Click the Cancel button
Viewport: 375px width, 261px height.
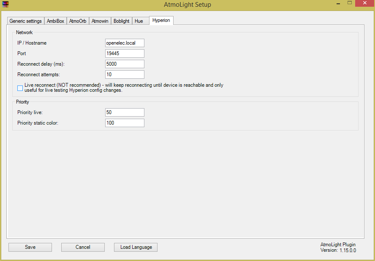[x=83, y=247]
